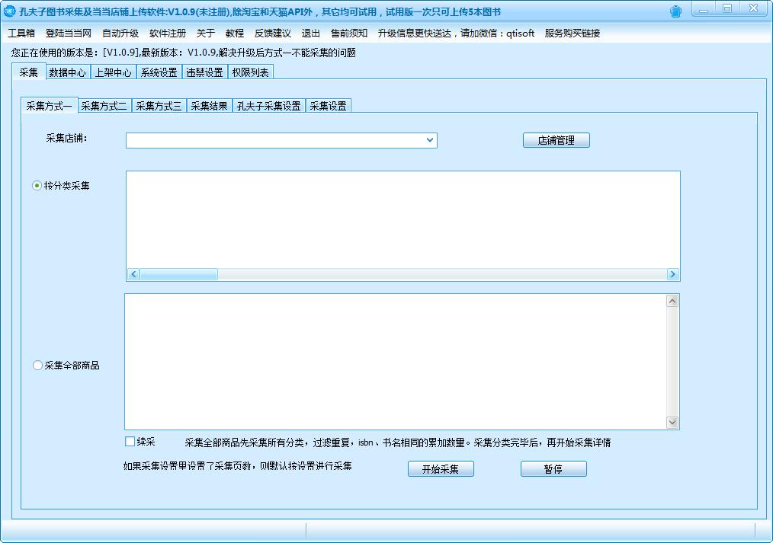Click the 店铺管理 button
The width and height of the screenshot is (773, 543).
tap(556, 140)
